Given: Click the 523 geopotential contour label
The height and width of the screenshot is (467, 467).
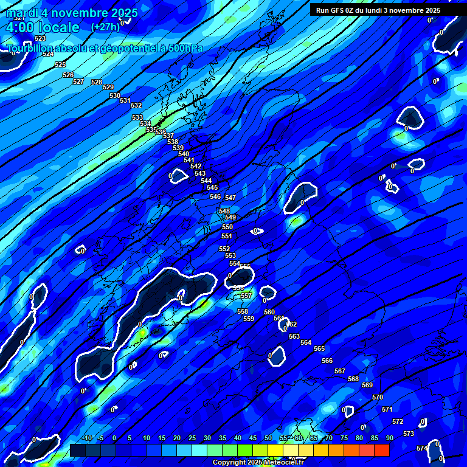Looking at the screenshot, I should [x=40, y=38].
